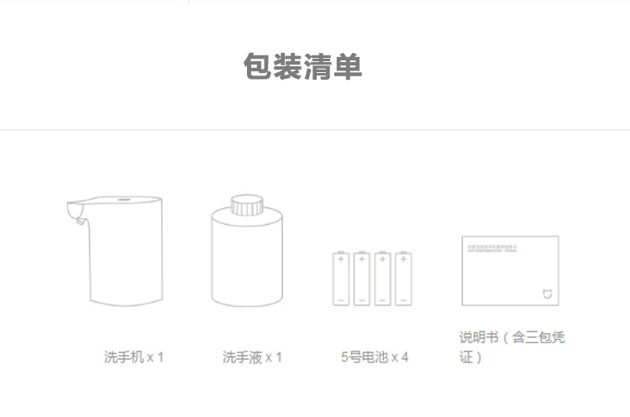Screen dimensions: 630x417
Task: Click the Mijia logo on manual
Action: [547, 295]
